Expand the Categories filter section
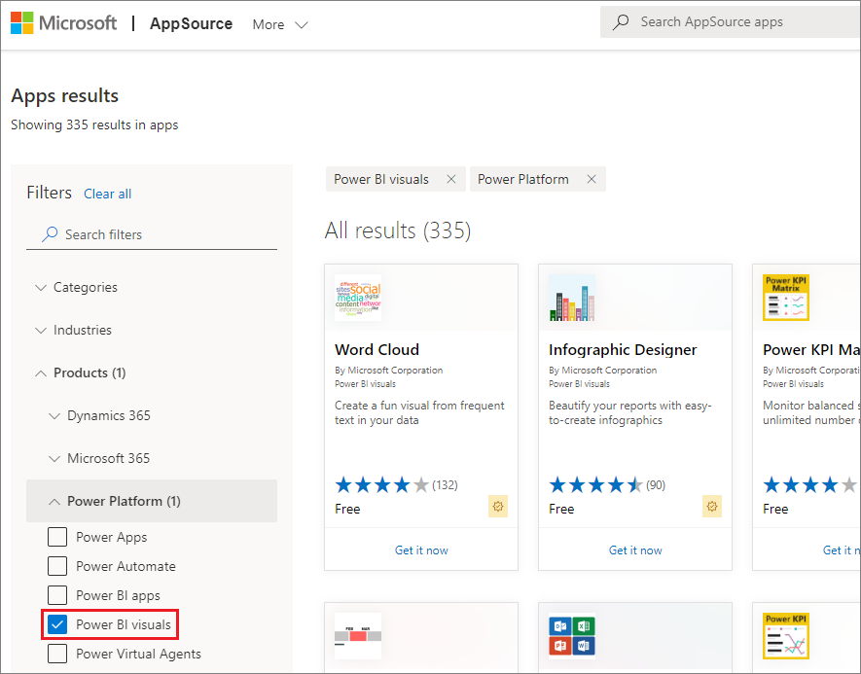 coord(76,287)
